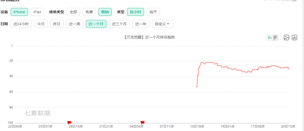Switch to list view icon
Screen dimensions: 304x131
pos(275,38)
